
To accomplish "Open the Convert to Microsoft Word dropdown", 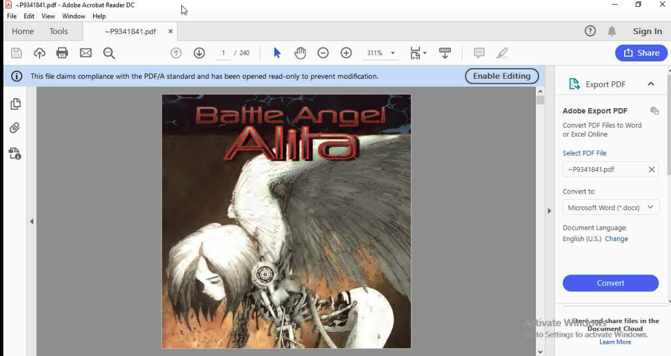I will click(611, 208).
